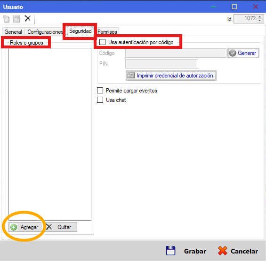This screenshot has height=261, width=266.
Task: Increment the Id value with up arrow
Action: point(260,17)
